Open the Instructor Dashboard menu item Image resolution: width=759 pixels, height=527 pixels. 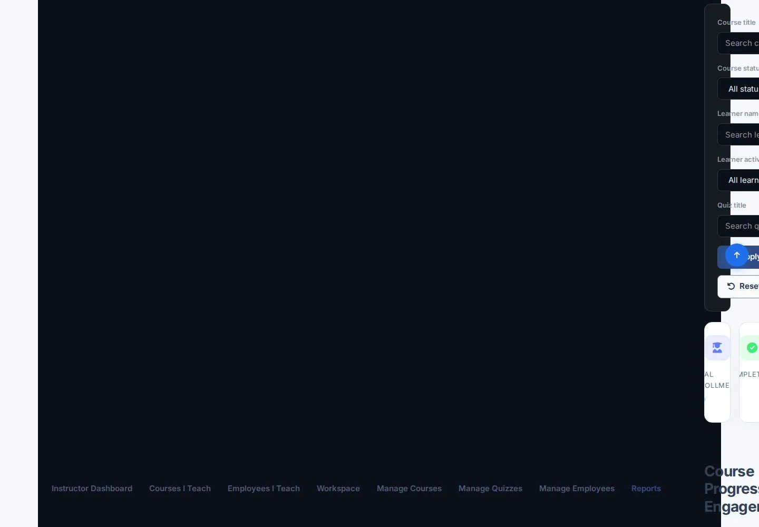pyautogui.click(x=92, y=489)
